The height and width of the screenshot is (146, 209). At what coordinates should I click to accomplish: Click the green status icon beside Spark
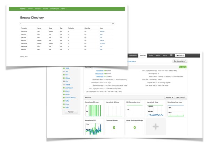64,107
